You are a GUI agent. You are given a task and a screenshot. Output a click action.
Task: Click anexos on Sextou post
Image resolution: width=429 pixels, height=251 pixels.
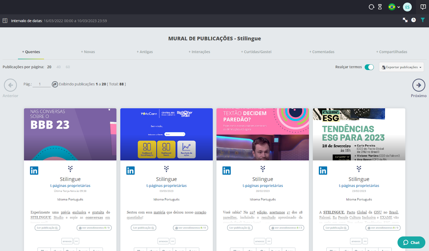point(163,241)
